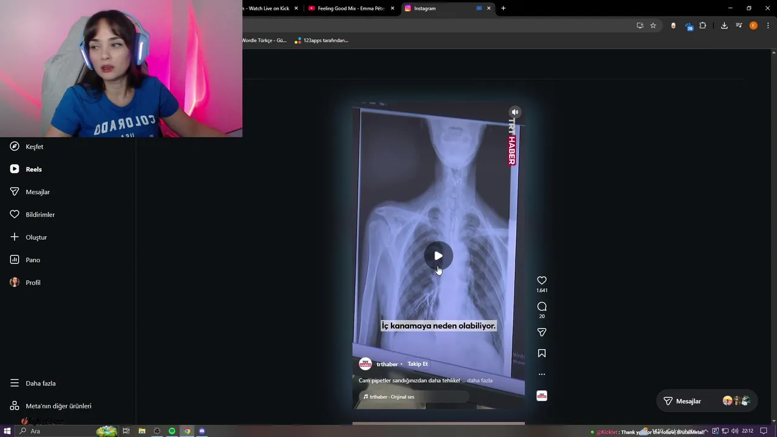Open Chrome downloads
777x437 pixels.
point(724,25)
